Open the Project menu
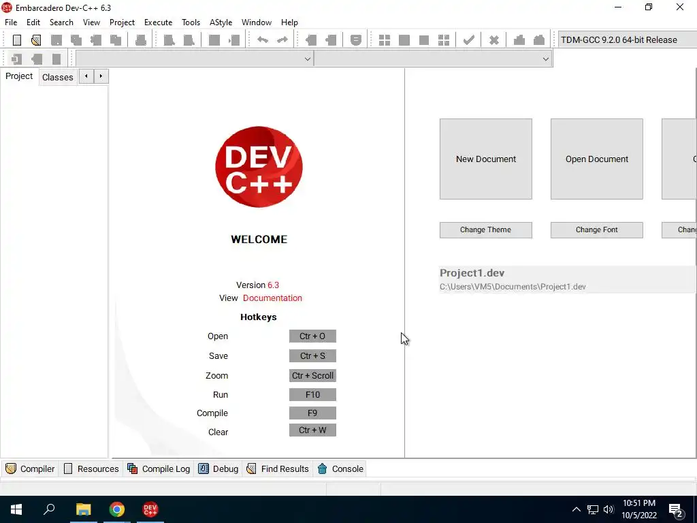The height and width of the screenshot is (523, 697). (x=122, y=22)
